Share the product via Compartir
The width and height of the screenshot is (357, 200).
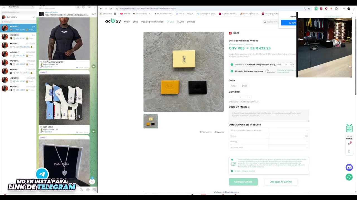(x=206, y=132)
